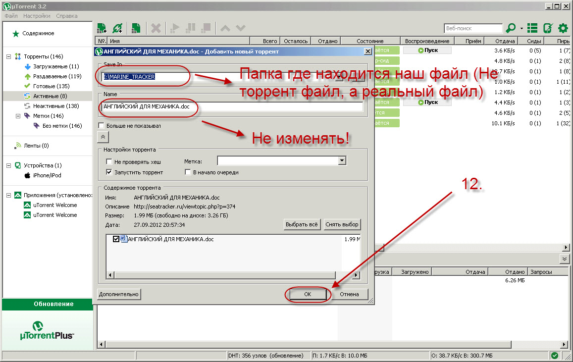
Task: Click the 'Выбрать всё' button
Action: (302, 224)
